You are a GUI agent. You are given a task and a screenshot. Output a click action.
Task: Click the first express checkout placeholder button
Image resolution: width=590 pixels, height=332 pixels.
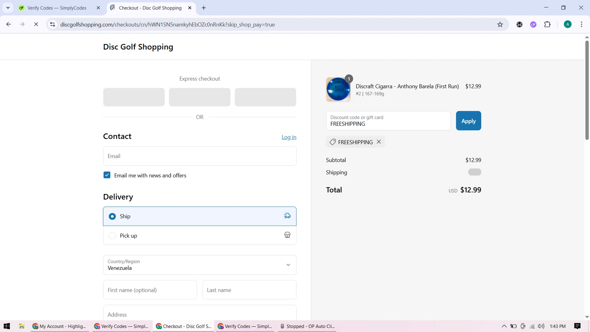tap(134, 97)
